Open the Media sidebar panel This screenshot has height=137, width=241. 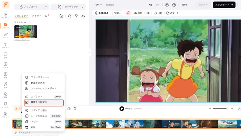tap(6, 26)
